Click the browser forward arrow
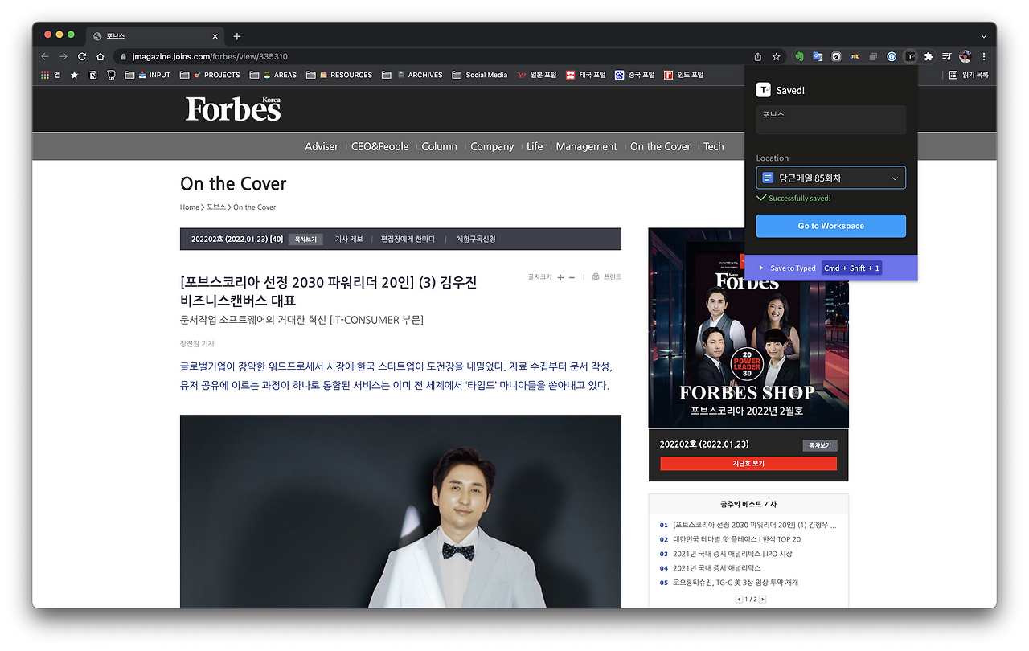 [x=64, y=57]
